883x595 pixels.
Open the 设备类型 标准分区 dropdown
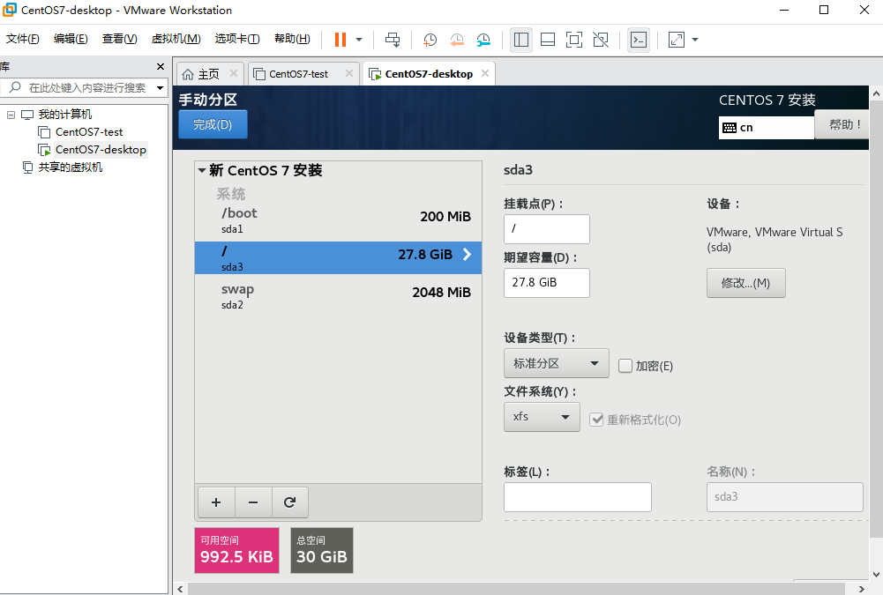pos(557,363)
